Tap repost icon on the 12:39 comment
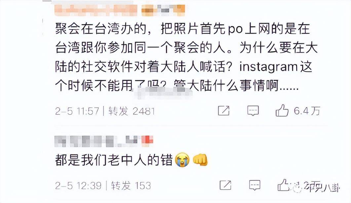The image size is (351, 203). pos(225,185)
